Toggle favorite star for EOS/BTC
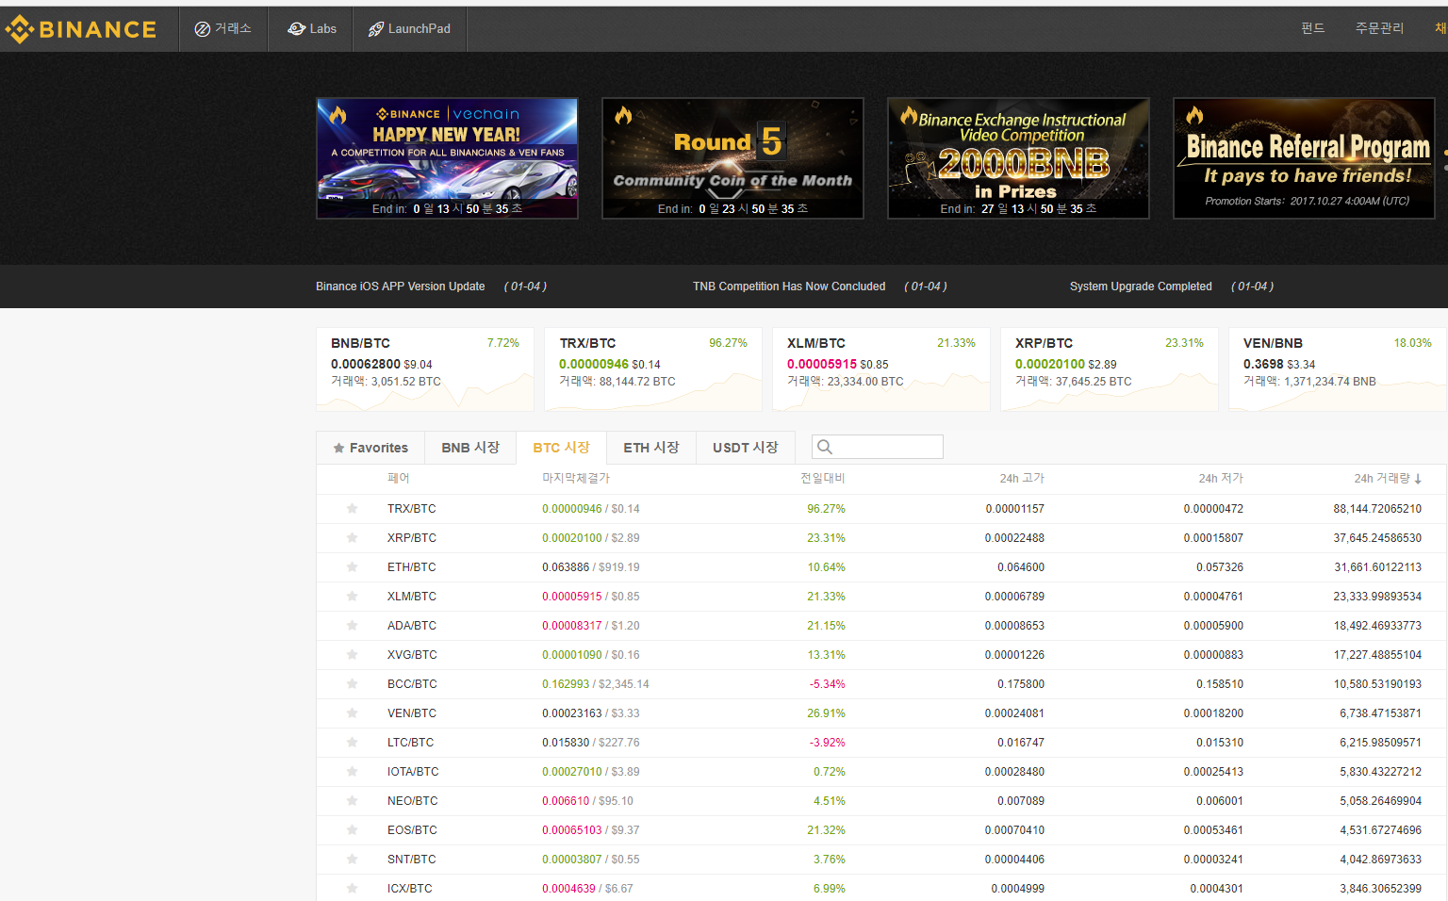The height and width of the screenshot is (901, 1448). point(352,830)
